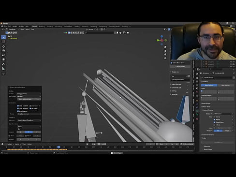Open the Layout workspace tab

(34, 27)
